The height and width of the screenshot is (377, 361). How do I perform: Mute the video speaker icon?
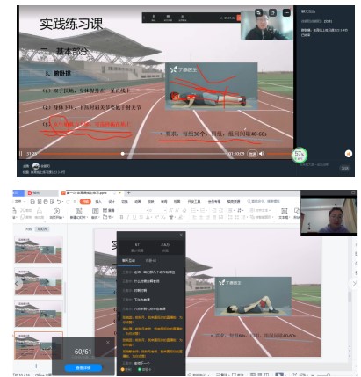coord(262,154)
